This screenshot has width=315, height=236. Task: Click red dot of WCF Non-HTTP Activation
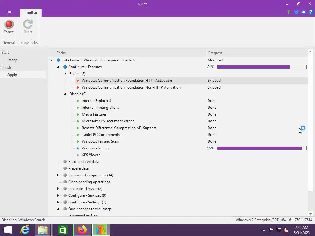[x=78, y=87]
